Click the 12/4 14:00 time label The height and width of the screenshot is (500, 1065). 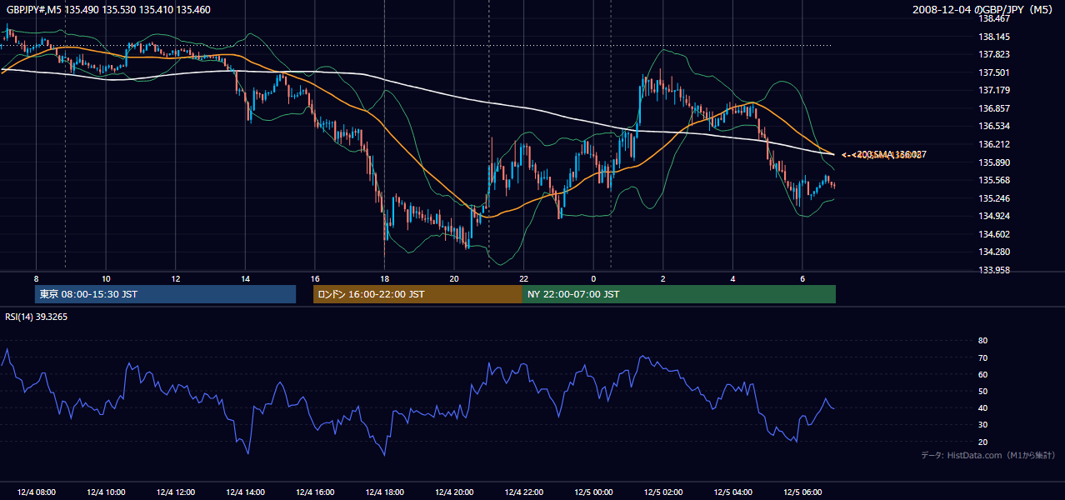pyautogui.click(x=245, y=492)
